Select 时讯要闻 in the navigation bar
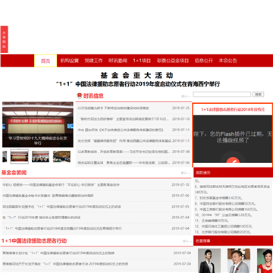The height and width of the screenshot is (273, 273). [x=118, y=61]
